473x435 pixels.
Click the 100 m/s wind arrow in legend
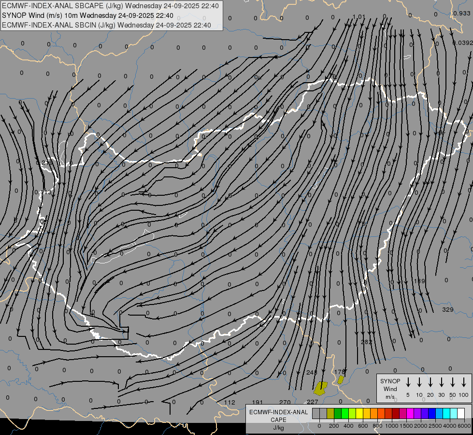[x=464, y=382]
